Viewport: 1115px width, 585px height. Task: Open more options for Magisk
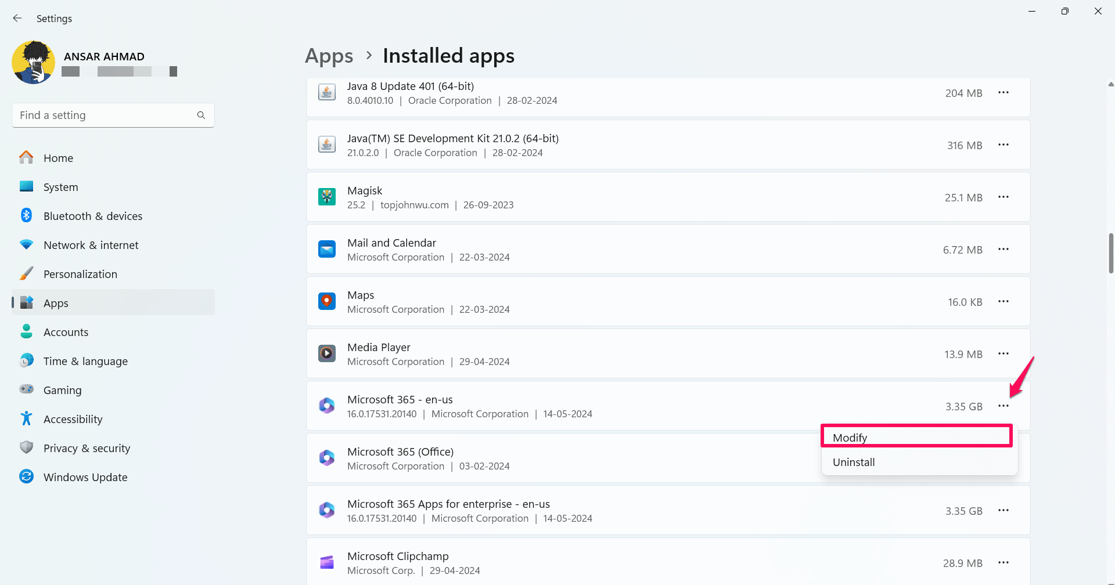tap(1003, 197)
